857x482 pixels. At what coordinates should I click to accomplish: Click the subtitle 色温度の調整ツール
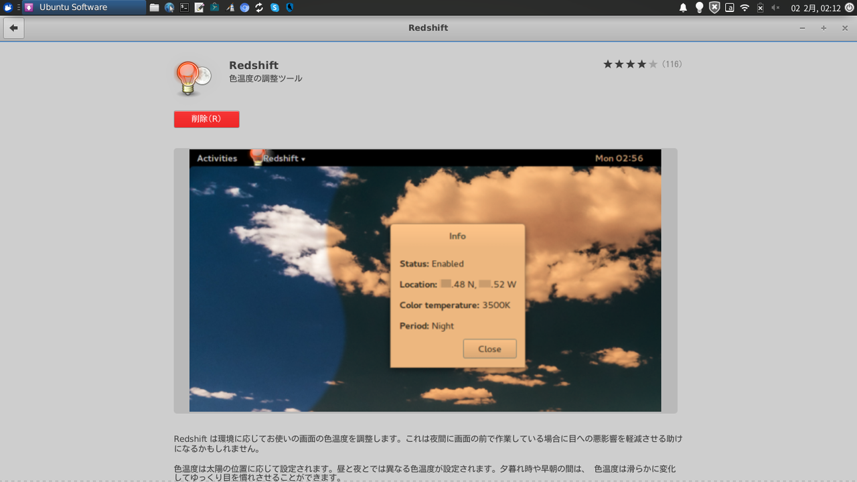266,78
